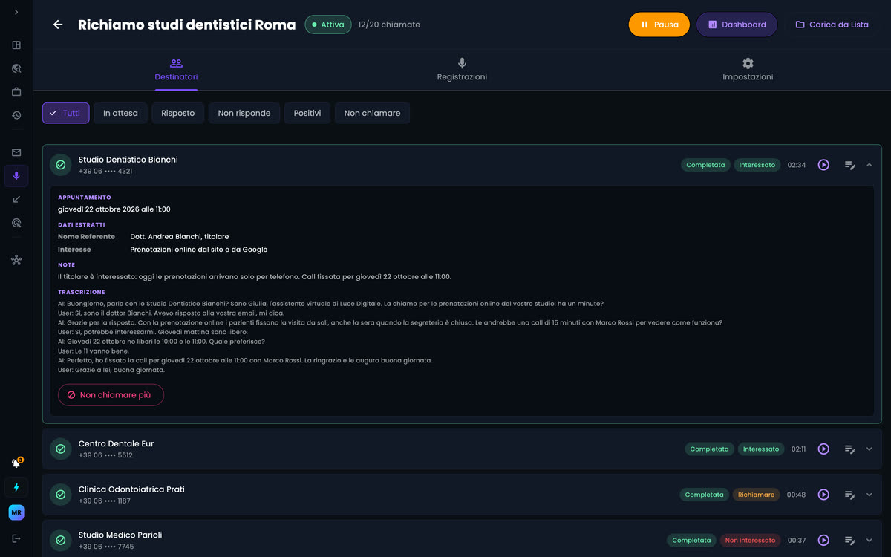Click the Attiva status badge
891x557 pixels.
point(328,25)
